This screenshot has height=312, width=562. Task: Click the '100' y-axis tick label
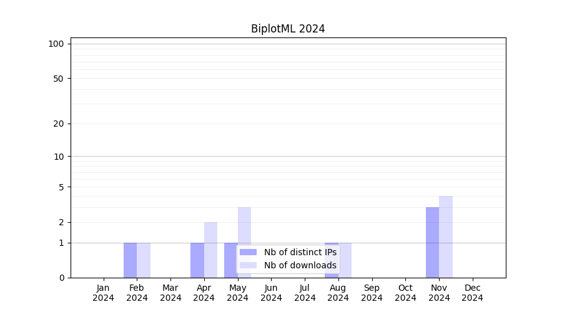coord(56,44)
